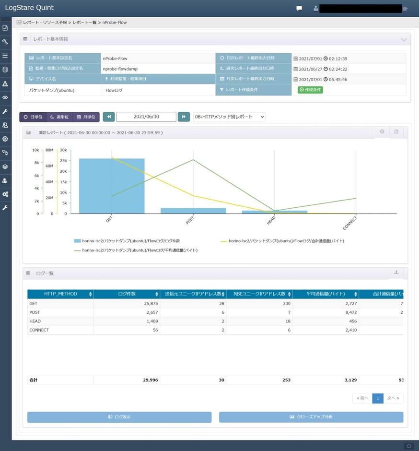Click the layers stack sidebar icon
The height and width of the screenshot is (451, 419).
click(x=5, y=166)
